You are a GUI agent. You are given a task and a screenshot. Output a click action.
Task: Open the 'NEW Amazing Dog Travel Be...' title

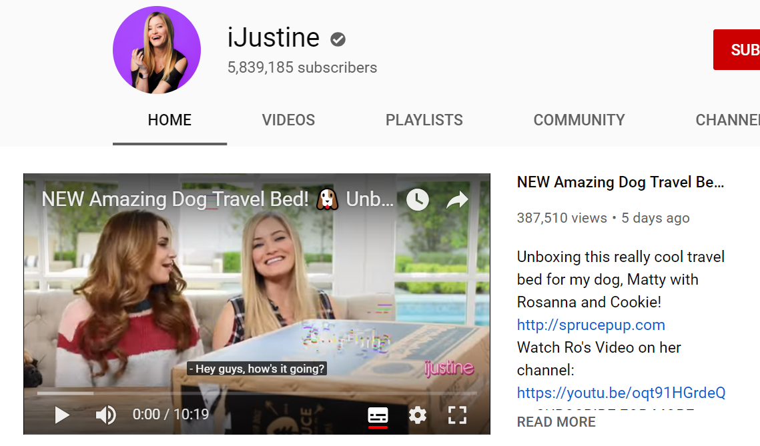(x=621, y=183)
